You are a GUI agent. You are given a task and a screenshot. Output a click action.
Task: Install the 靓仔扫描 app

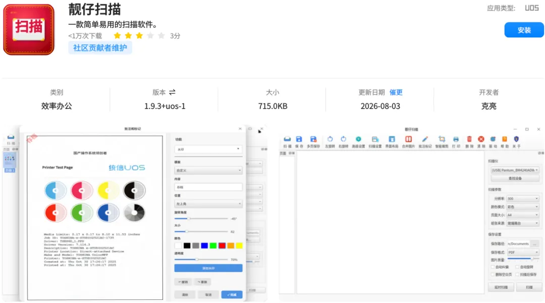tap(524, 30)
